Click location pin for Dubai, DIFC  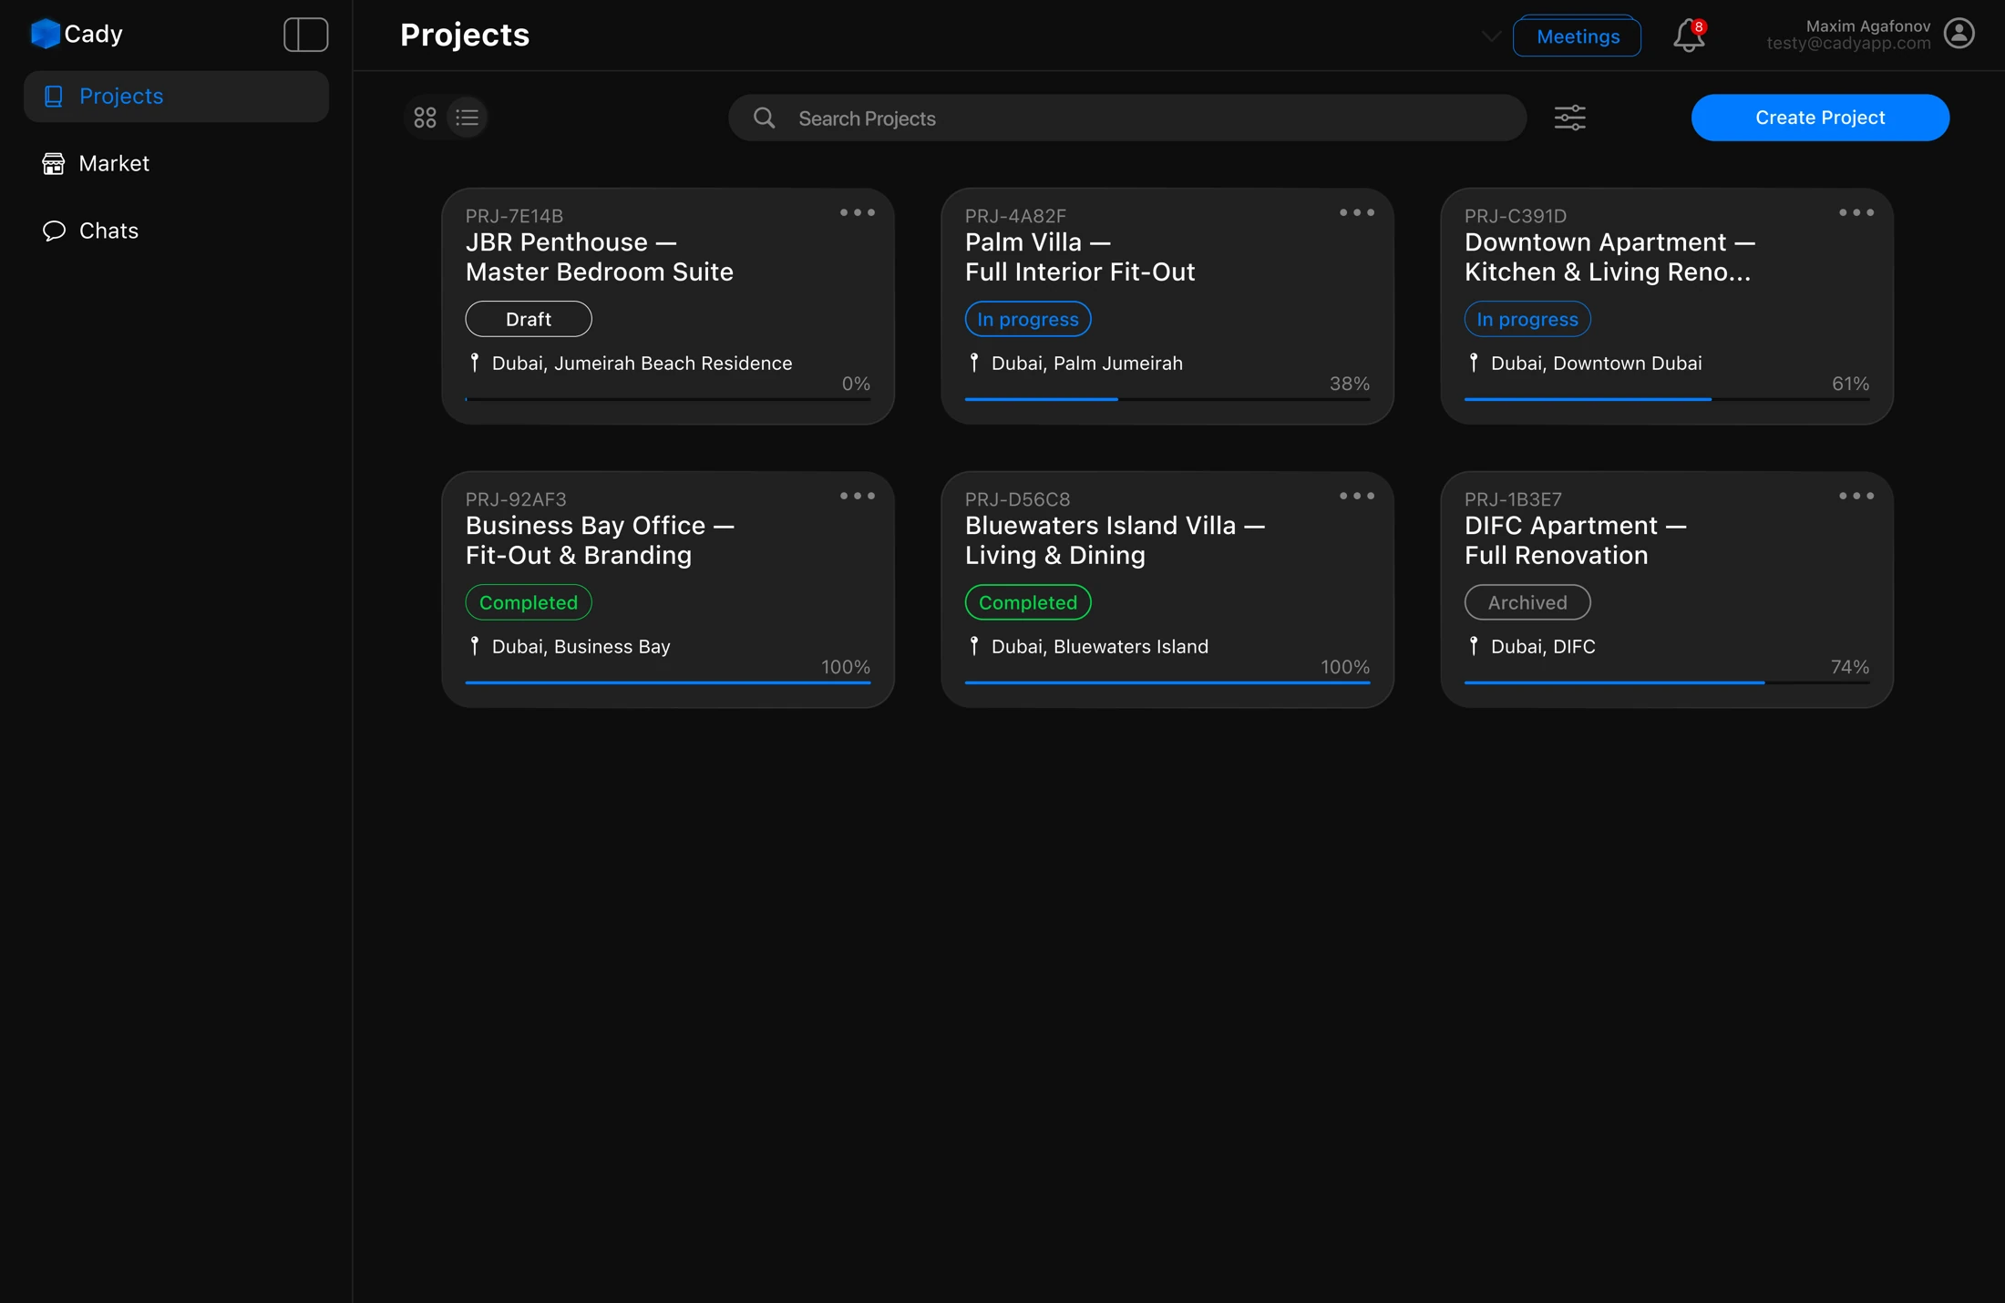(1473, 646)
